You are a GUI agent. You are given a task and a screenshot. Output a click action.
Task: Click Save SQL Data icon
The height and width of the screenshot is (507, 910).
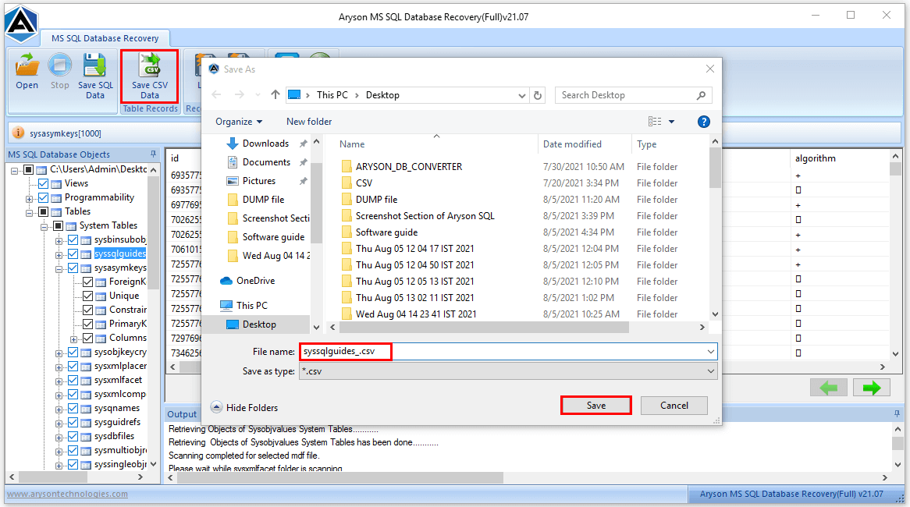point(95,76)
